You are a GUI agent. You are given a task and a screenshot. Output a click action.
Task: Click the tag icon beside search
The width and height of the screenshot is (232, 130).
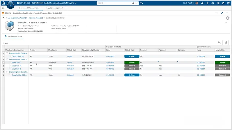tap(141, 3)
